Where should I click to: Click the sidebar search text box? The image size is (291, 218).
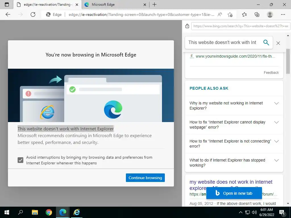[223, 43]
